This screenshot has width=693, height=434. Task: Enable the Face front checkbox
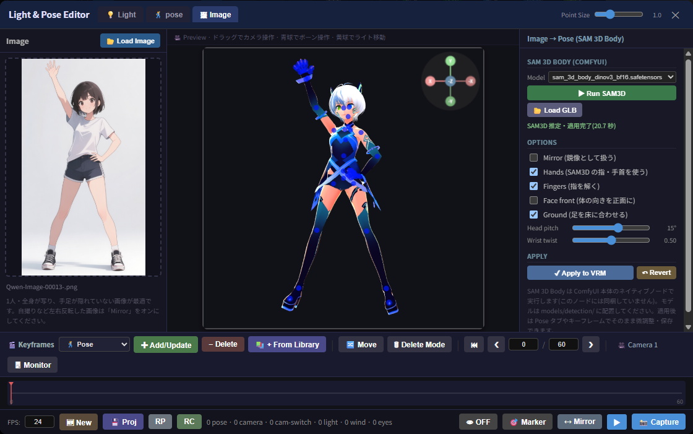pyautogui.click(x=534, y=201)
